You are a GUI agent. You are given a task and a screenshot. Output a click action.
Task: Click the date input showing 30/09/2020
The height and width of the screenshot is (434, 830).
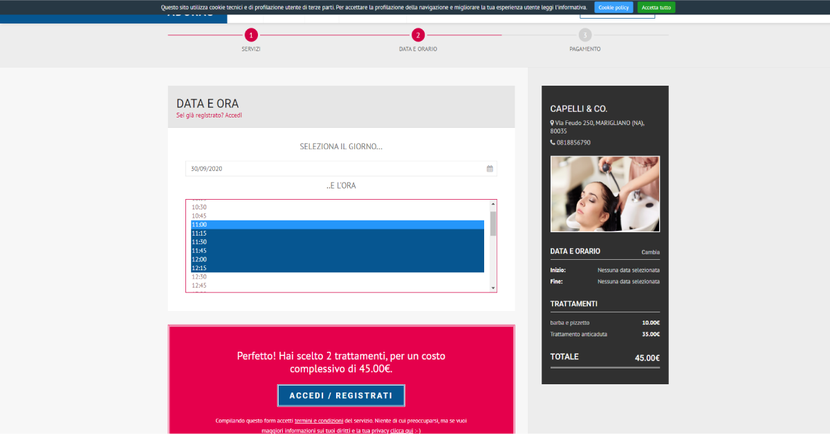(341, 169)
